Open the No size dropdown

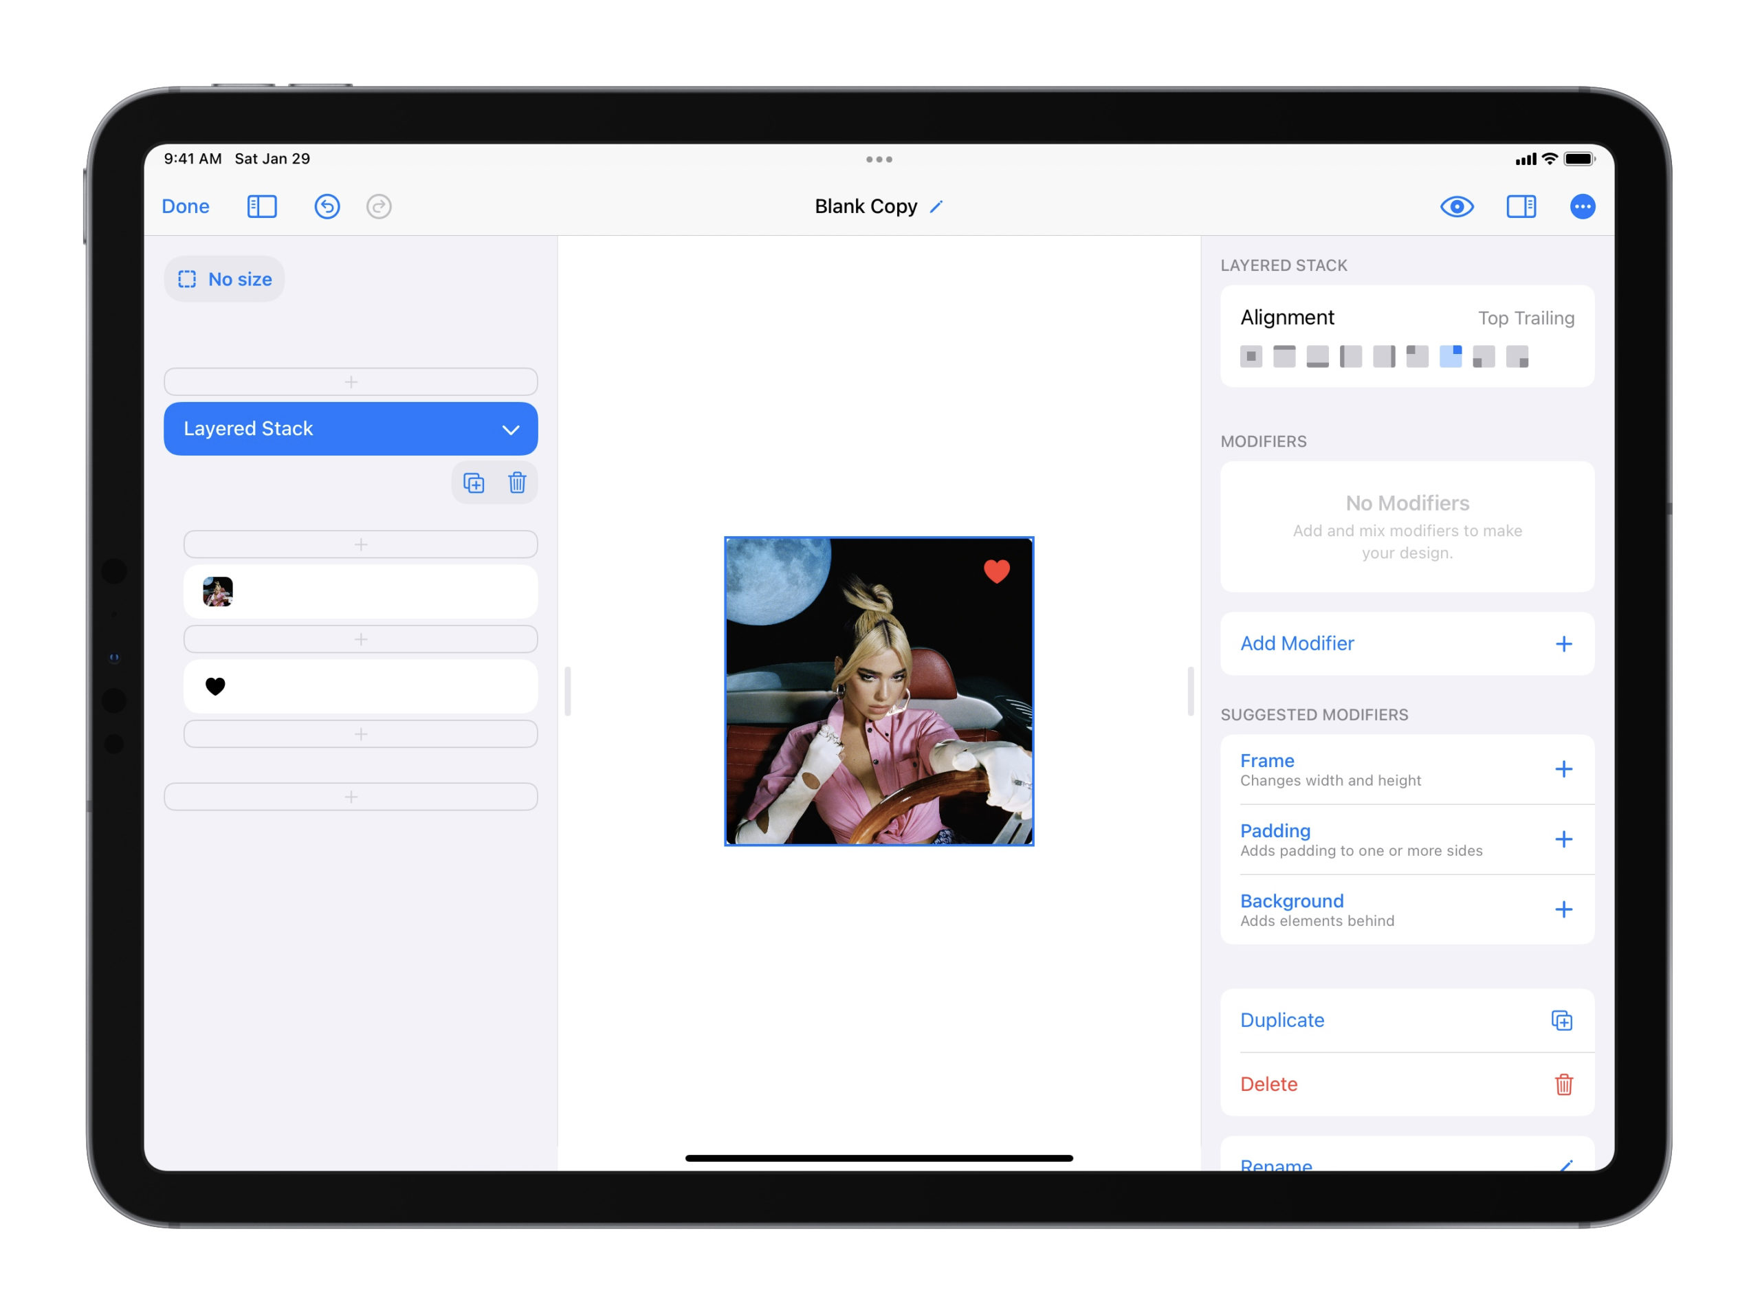click(225, 279)
